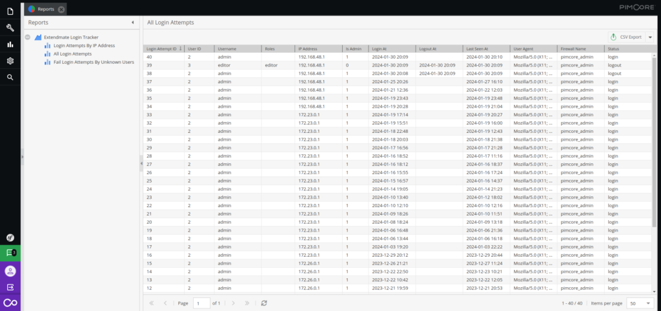Go to the previous page icon

coord(165,303)
